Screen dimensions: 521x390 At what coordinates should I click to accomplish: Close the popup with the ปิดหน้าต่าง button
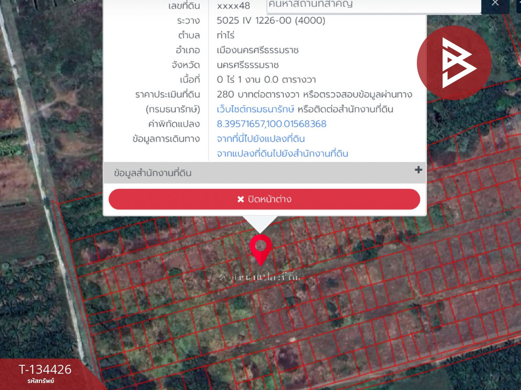click(x=264, y=199)
